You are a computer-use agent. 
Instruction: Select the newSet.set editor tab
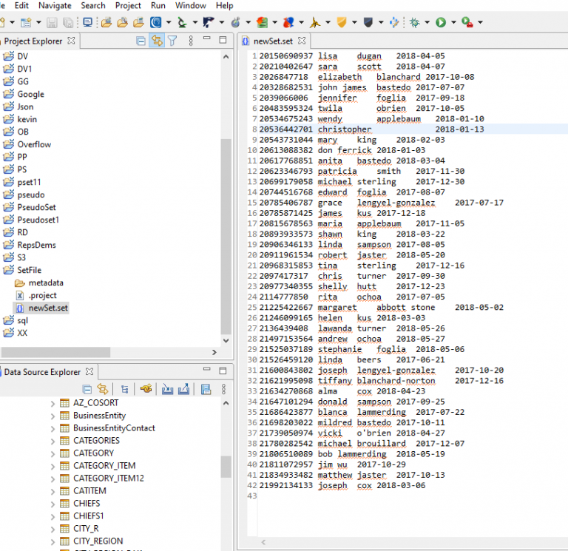pos(273,41)
